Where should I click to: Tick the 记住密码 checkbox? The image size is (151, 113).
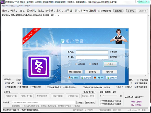76,64
